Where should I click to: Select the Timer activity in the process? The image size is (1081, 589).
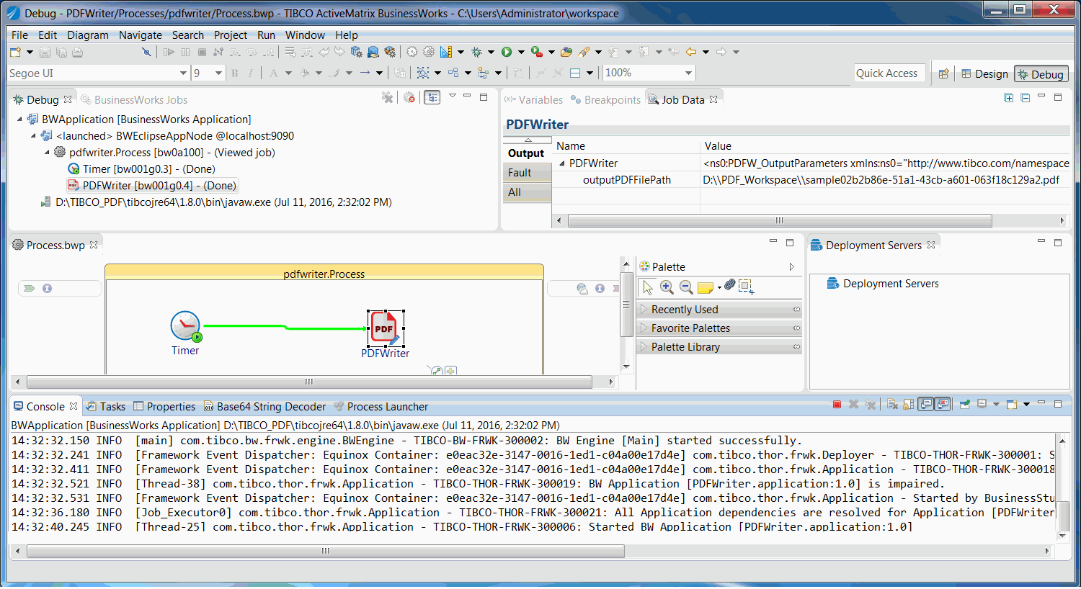pos(185,327)
